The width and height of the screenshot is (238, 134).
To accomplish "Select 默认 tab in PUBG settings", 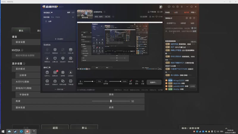I will pyautogui.click(x=21, y=31).
